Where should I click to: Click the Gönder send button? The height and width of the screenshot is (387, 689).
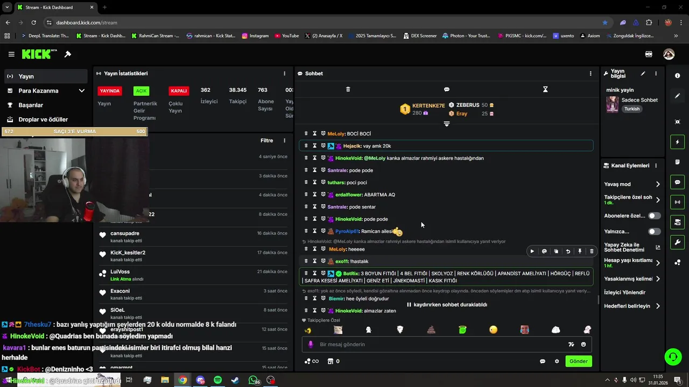[x=579, y=361]
